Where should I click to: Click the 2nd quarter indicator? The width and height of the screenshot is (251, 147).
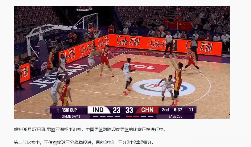click(165, 110)
